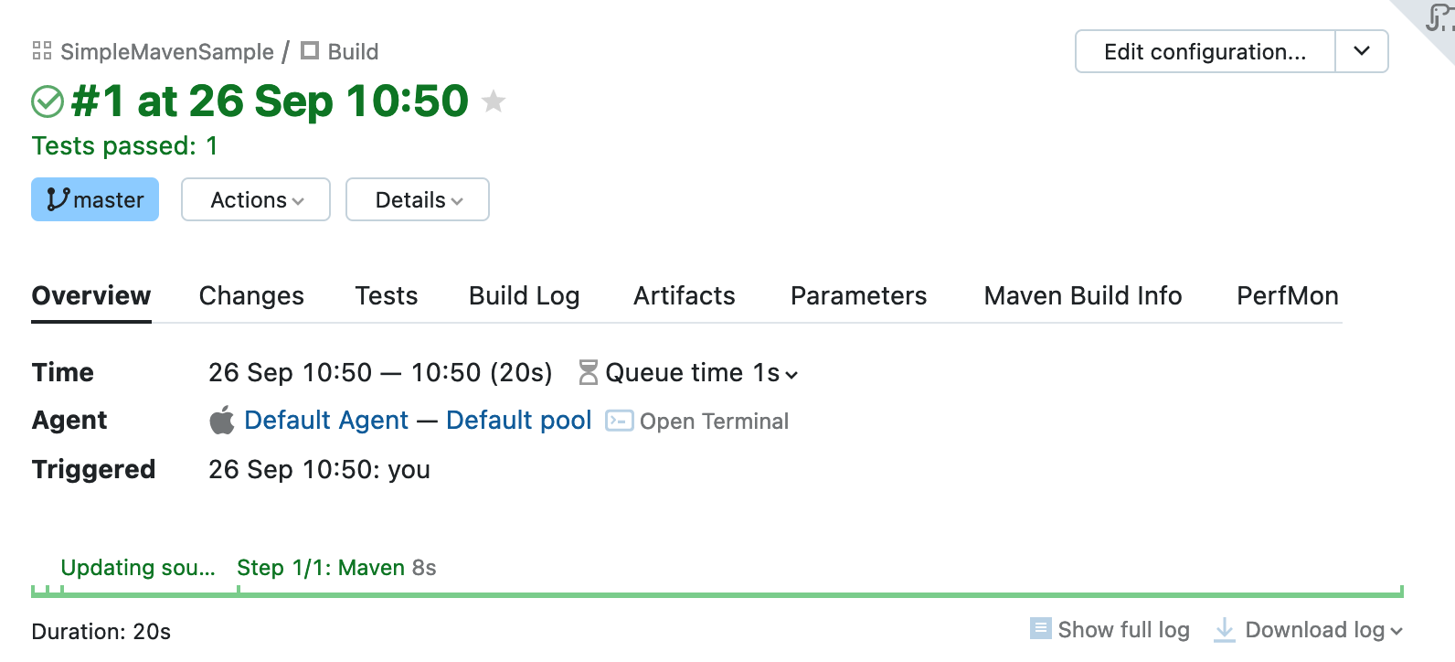This screenshot has width=1455, height=662.
Task: Click the Build configuration square icon
Action: coord(310,51)
